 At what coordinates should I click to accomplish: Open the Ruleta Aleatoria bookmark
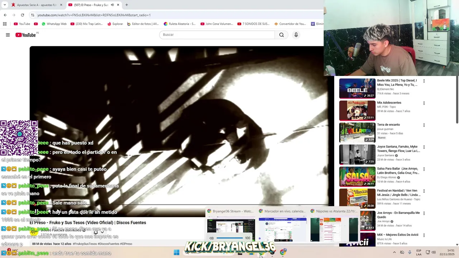coord(180,24)
